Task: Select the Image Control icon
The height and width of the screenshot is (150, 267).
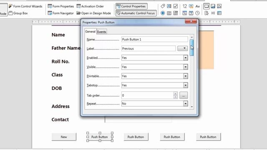Action: tap(219, 6)
